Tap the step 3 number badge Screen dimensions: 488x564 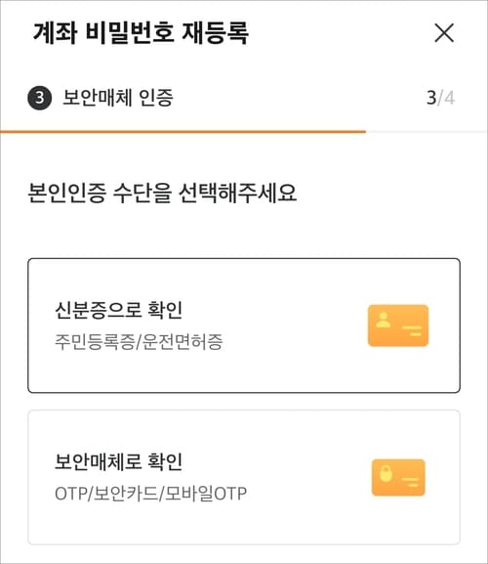pyautogui.click(x=39, y=98)
